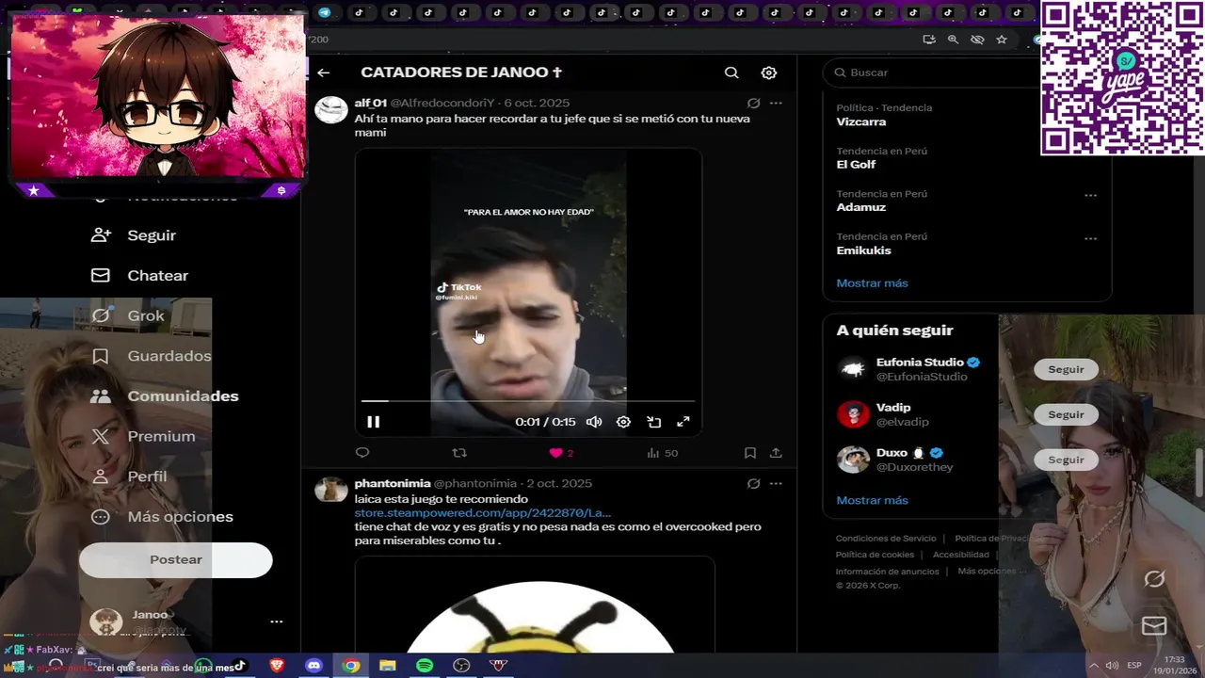This screenshot has height=678, width=1205.
Task: Click crossed-out eye icon in address bar
Action: [x=977, y=40]
